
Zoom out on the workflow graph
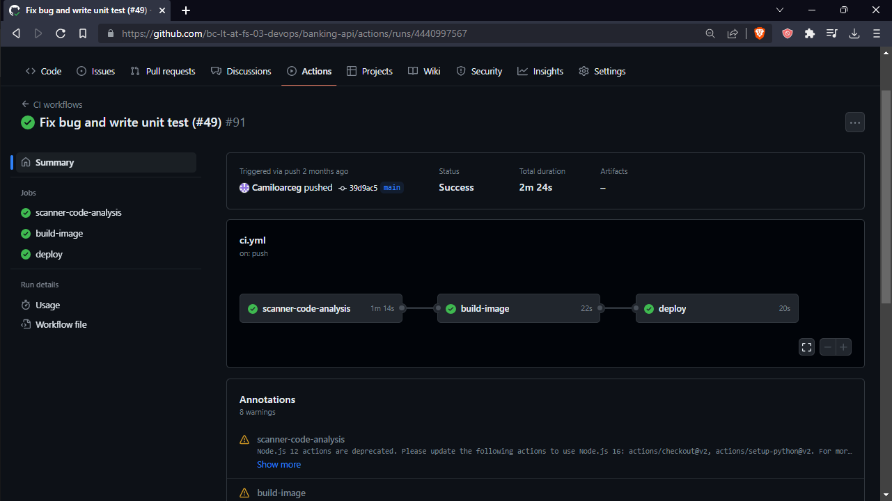[827, 347]
